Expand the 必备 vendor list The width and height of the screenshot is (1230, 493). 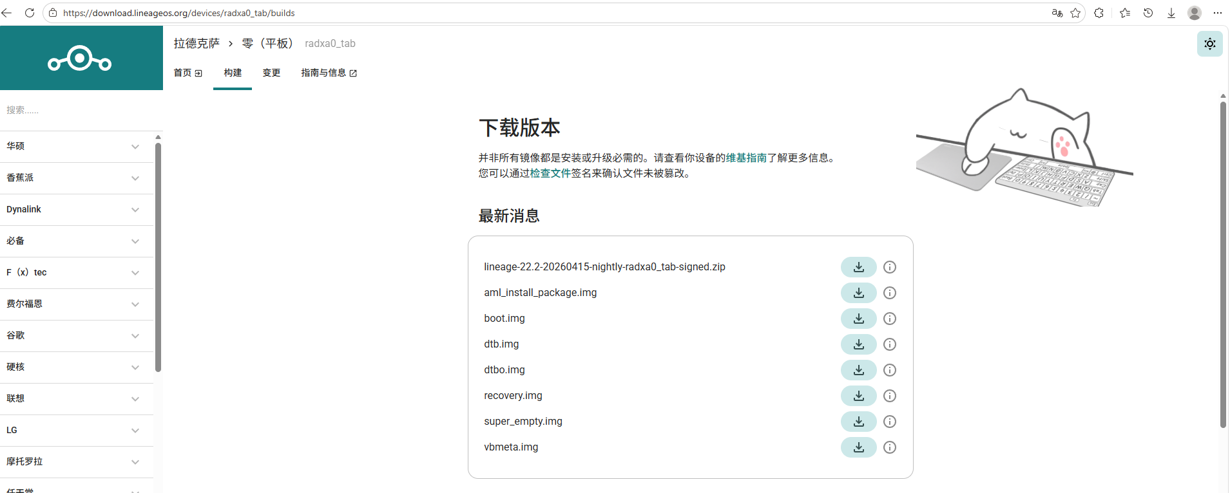[x=77, y=241]
